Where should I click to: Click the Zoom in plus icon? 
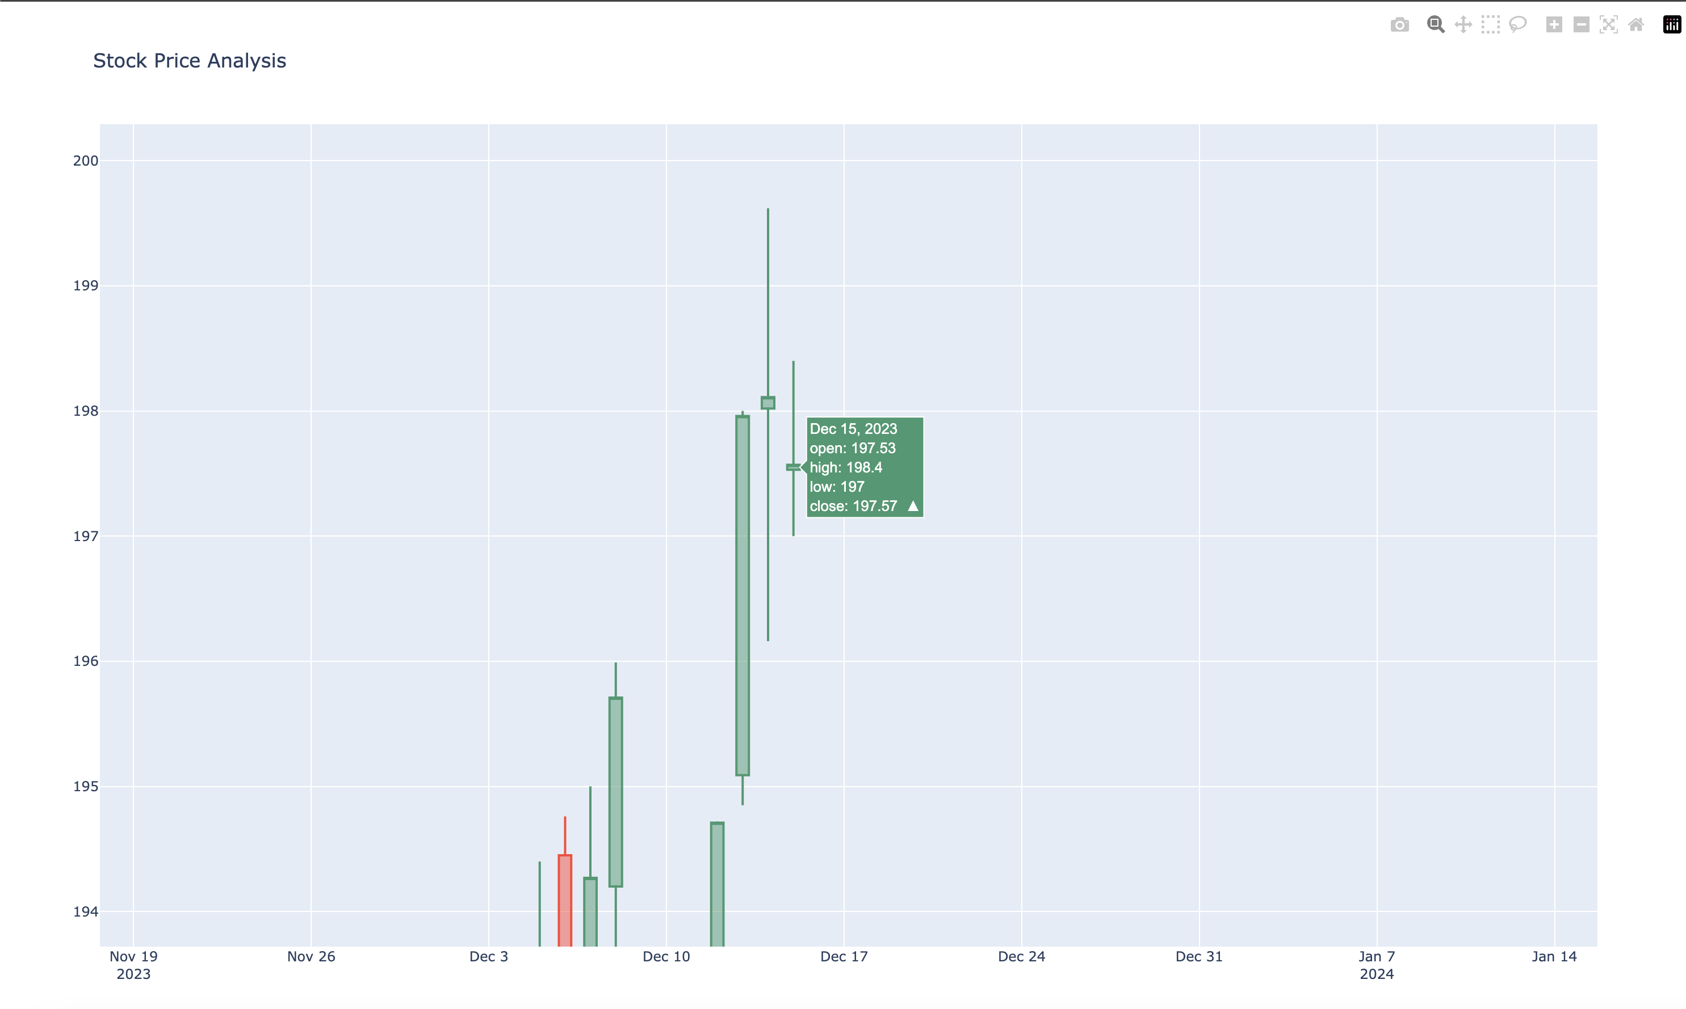click(x=1554, y=25)
